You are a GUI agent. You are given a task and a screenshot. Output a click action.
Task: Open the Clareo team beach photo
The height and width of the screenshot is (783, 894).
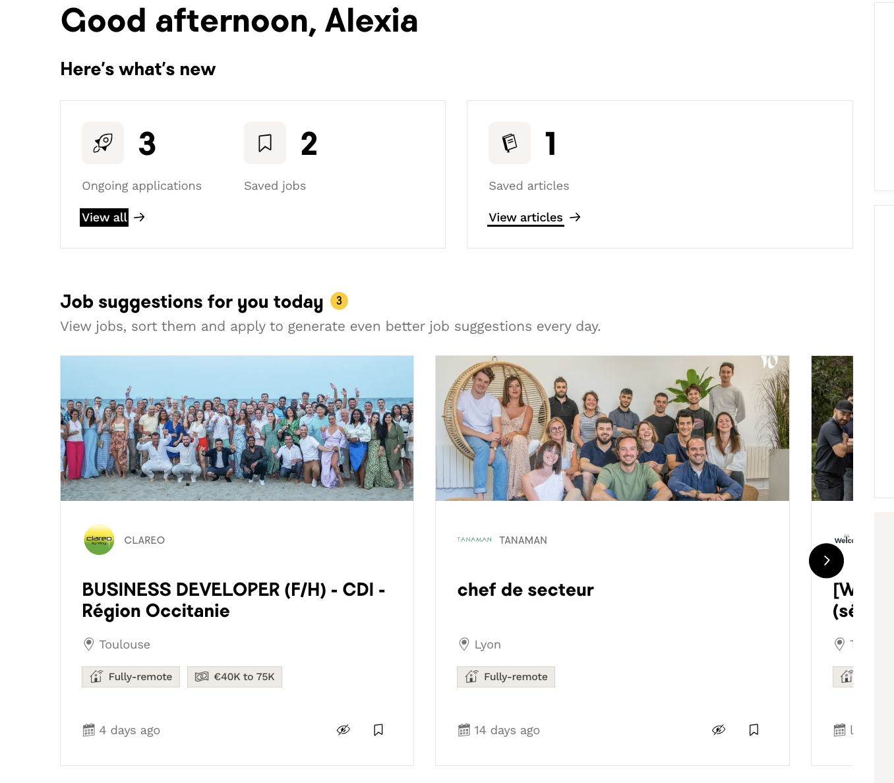(237, 428)
